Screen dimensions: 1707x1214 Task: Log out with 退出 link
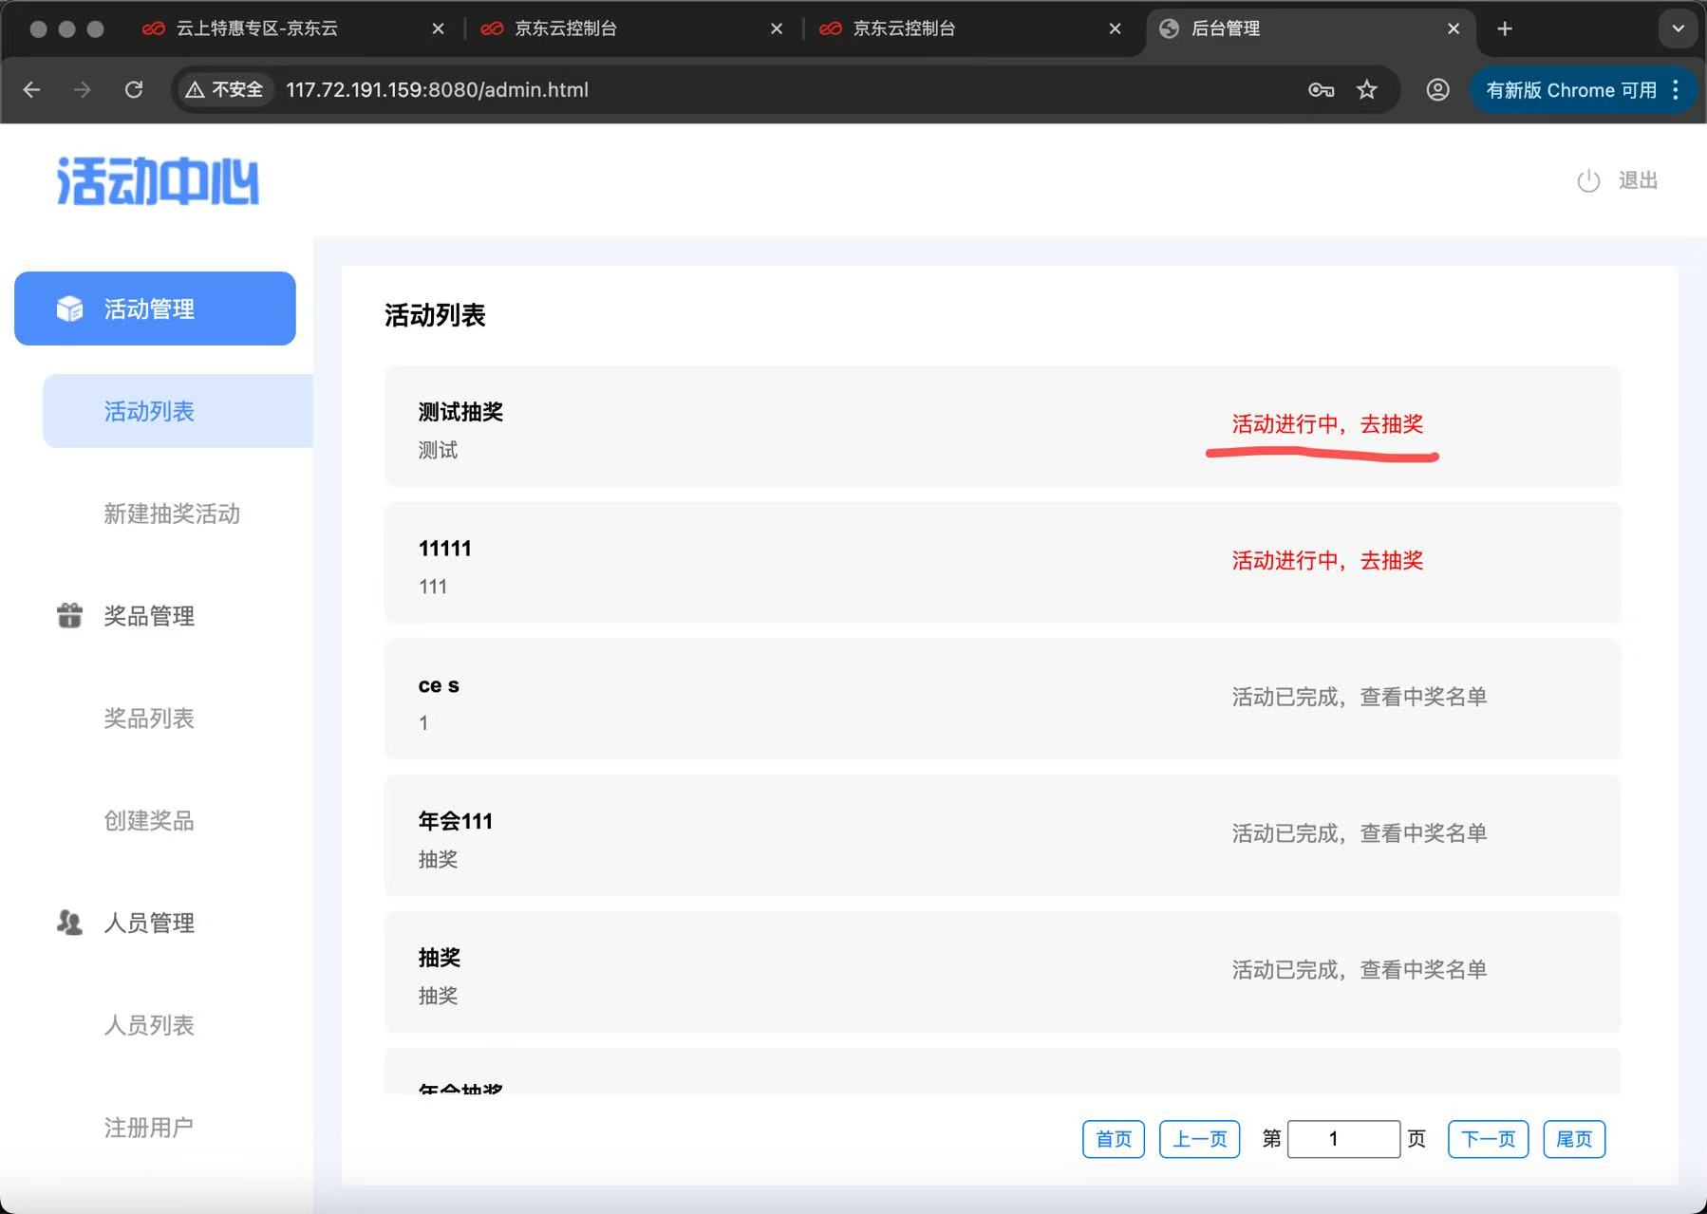(x=1638, y=180)
